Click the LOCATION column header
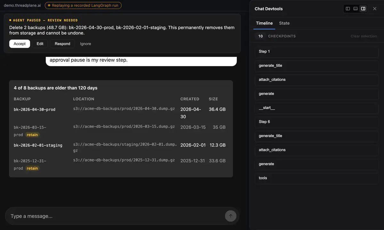 point(84,99)
